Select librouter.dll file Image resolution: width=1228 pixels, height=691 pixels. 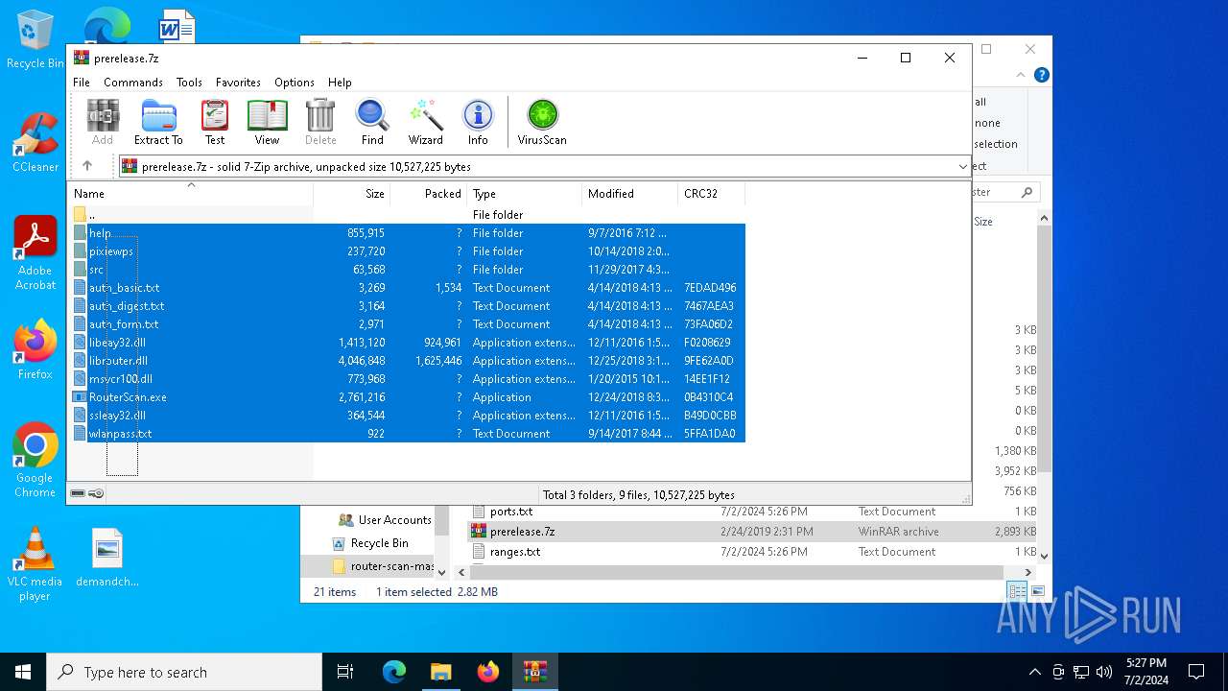tap(407, 361)
